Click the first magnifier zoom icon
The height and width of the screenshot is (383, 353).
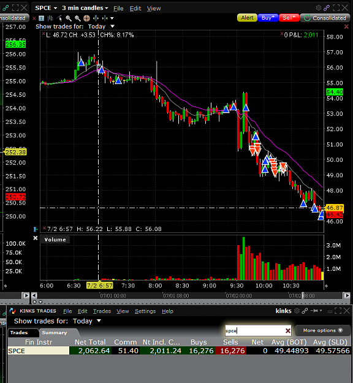coord(69,18)
